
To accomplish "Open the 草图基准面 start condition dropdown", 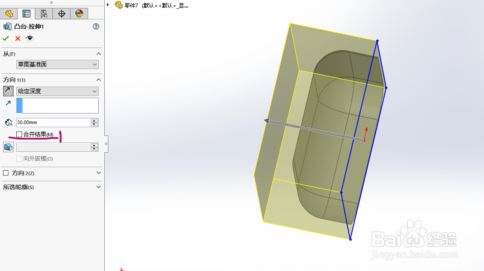I will coord(94,64).
